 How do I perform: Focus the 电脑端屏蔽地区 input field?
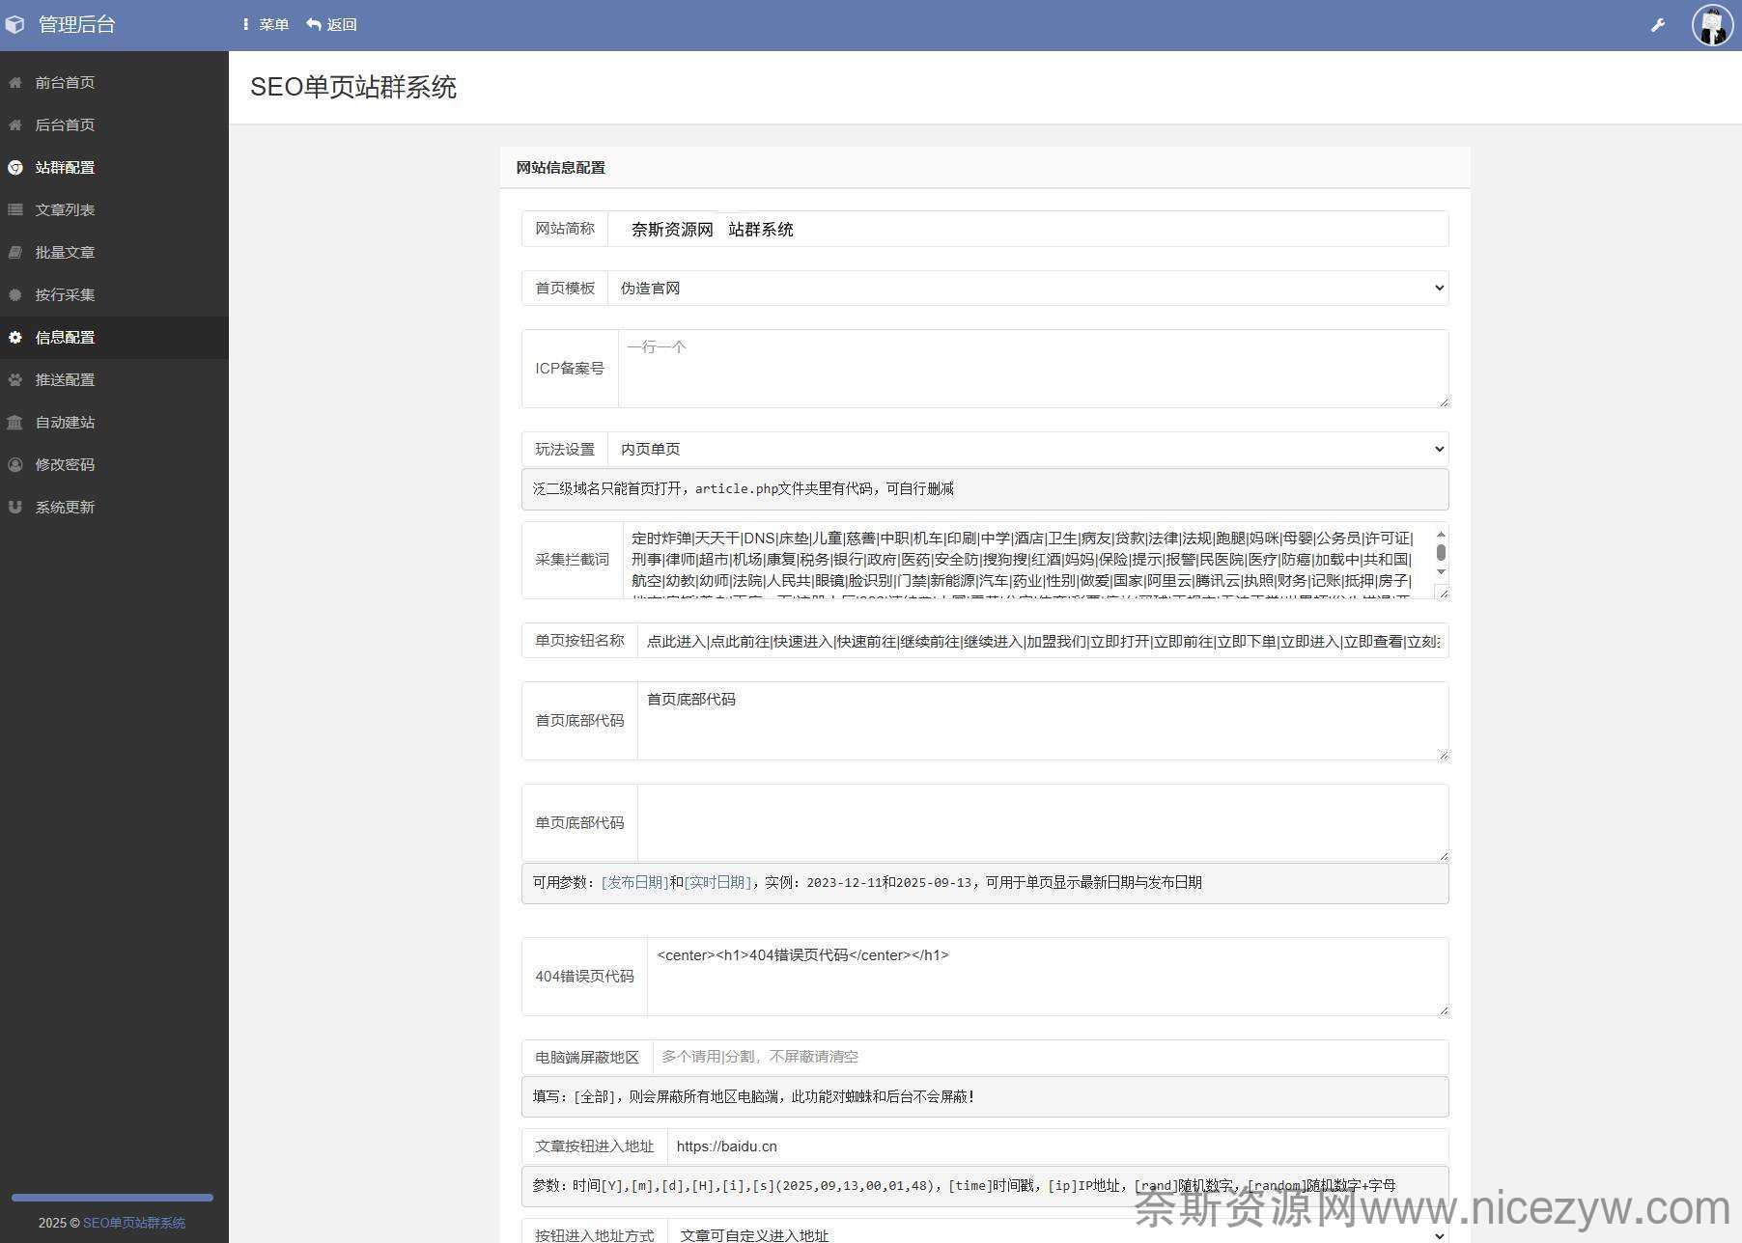point(1050,1057)
